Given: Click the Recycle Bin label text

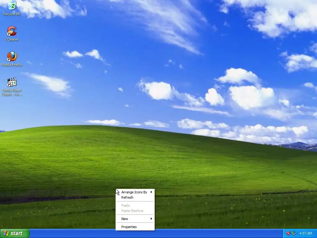Looking at the screenshot, I should [x=12, y=14].
